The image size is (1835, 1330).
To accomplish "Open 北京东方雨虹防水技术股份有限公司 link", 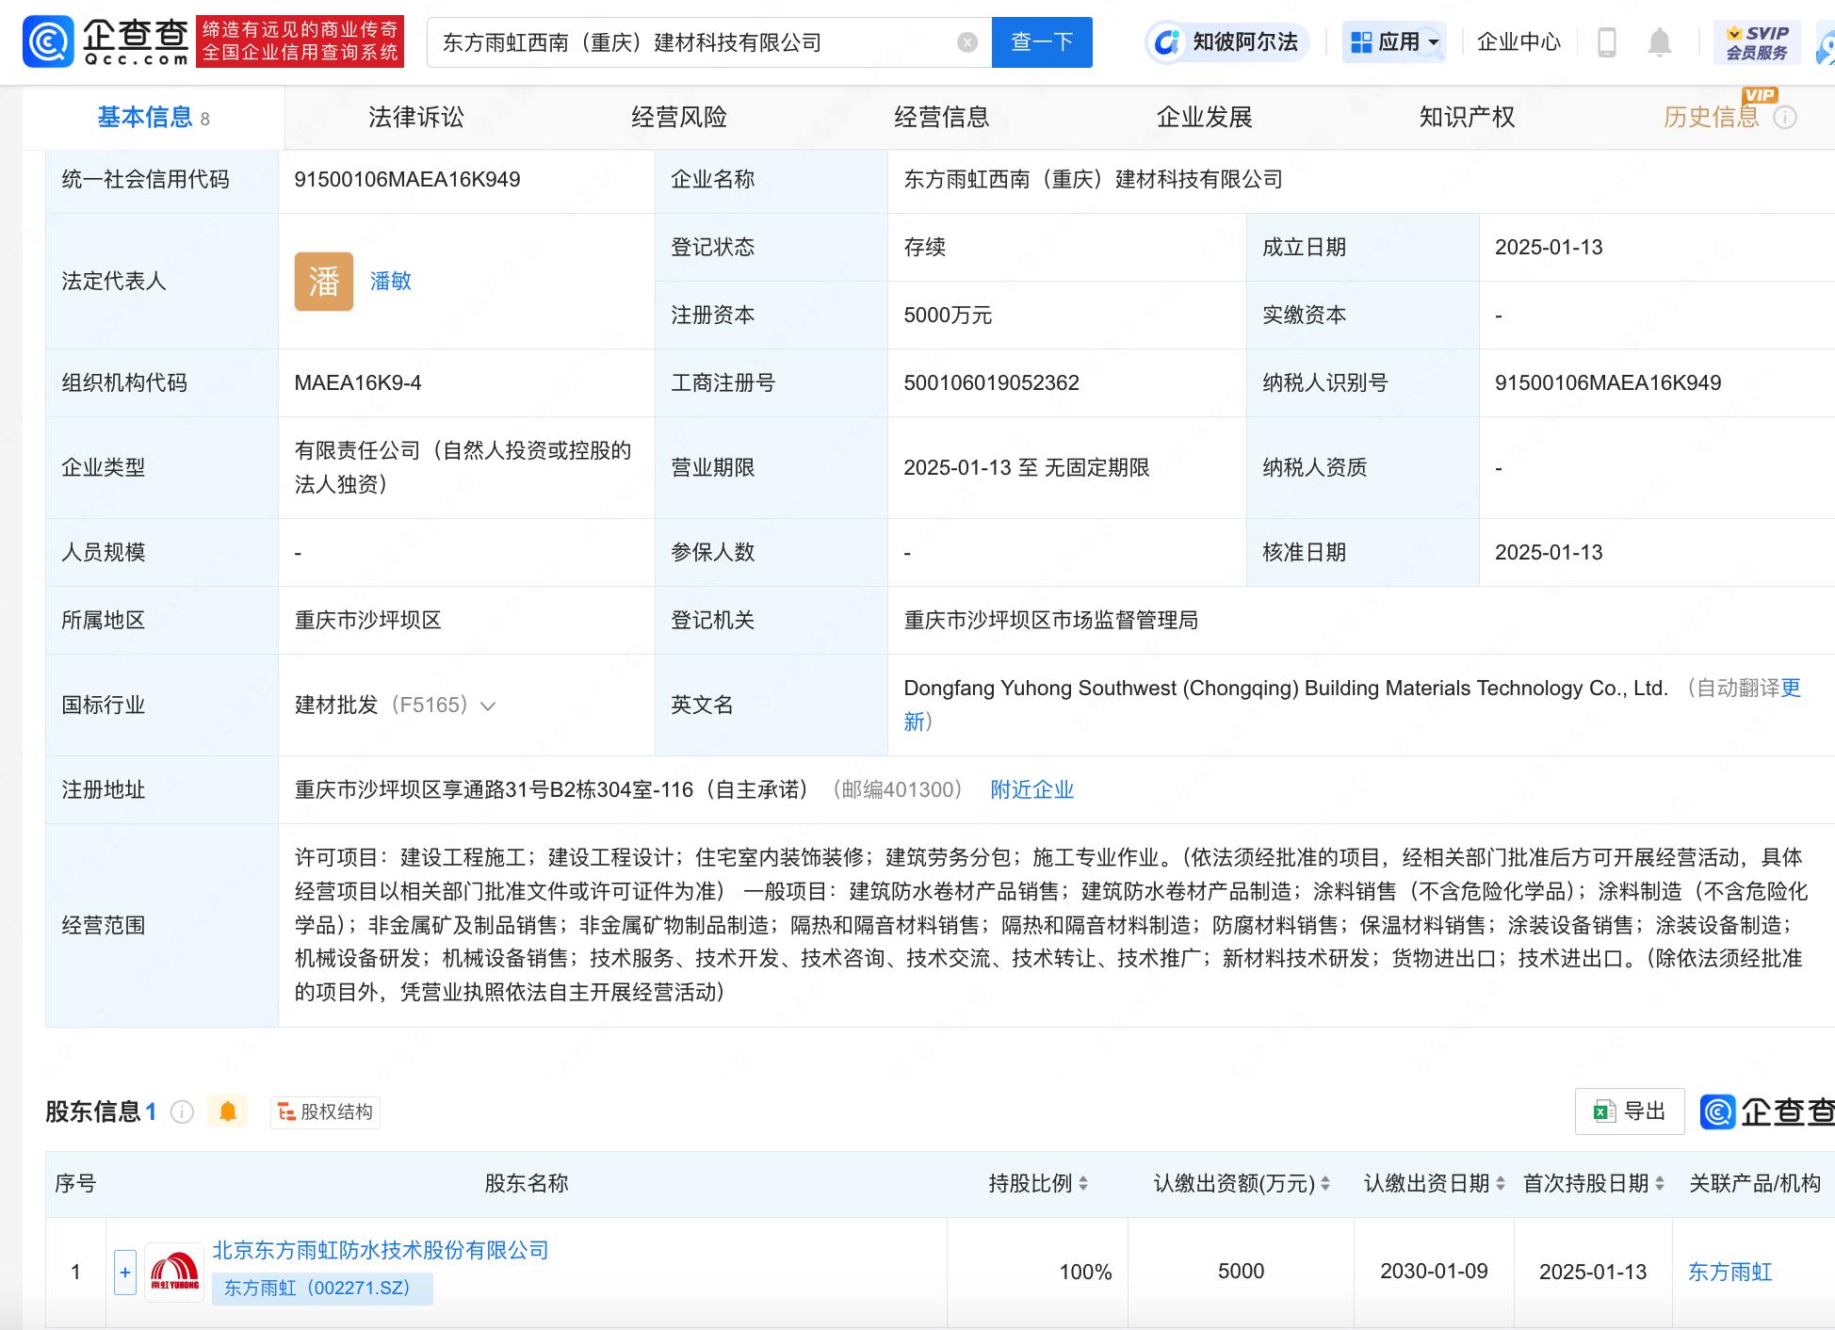I will point(381,1250).
